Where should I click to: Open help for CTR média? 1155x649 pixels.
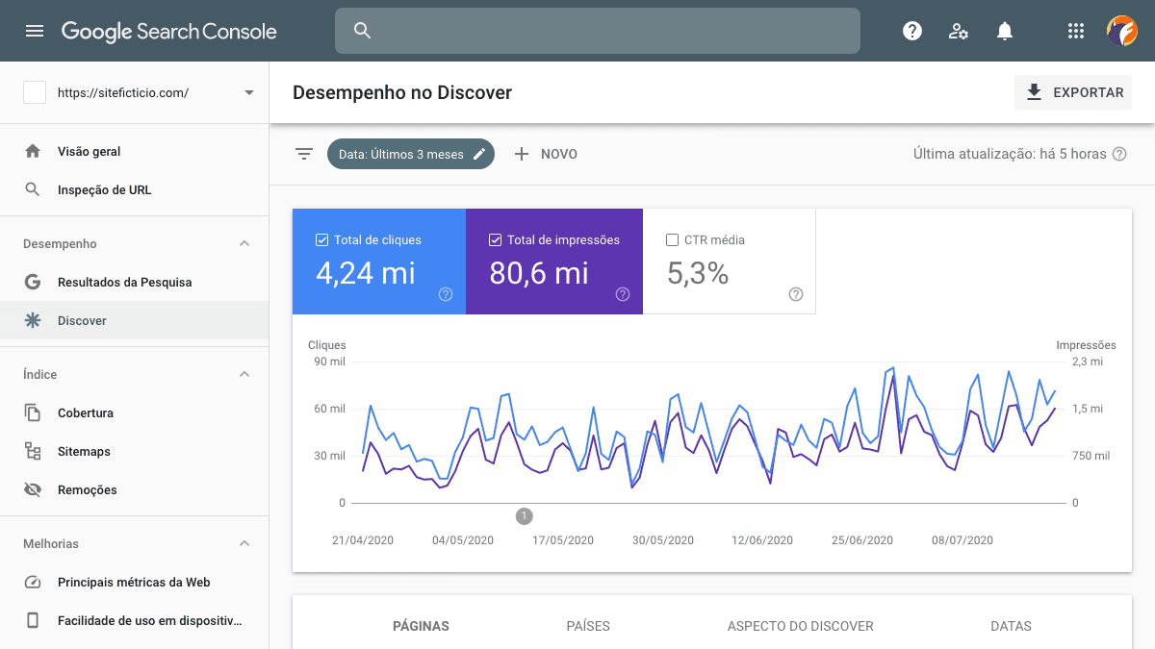point(796,294)
